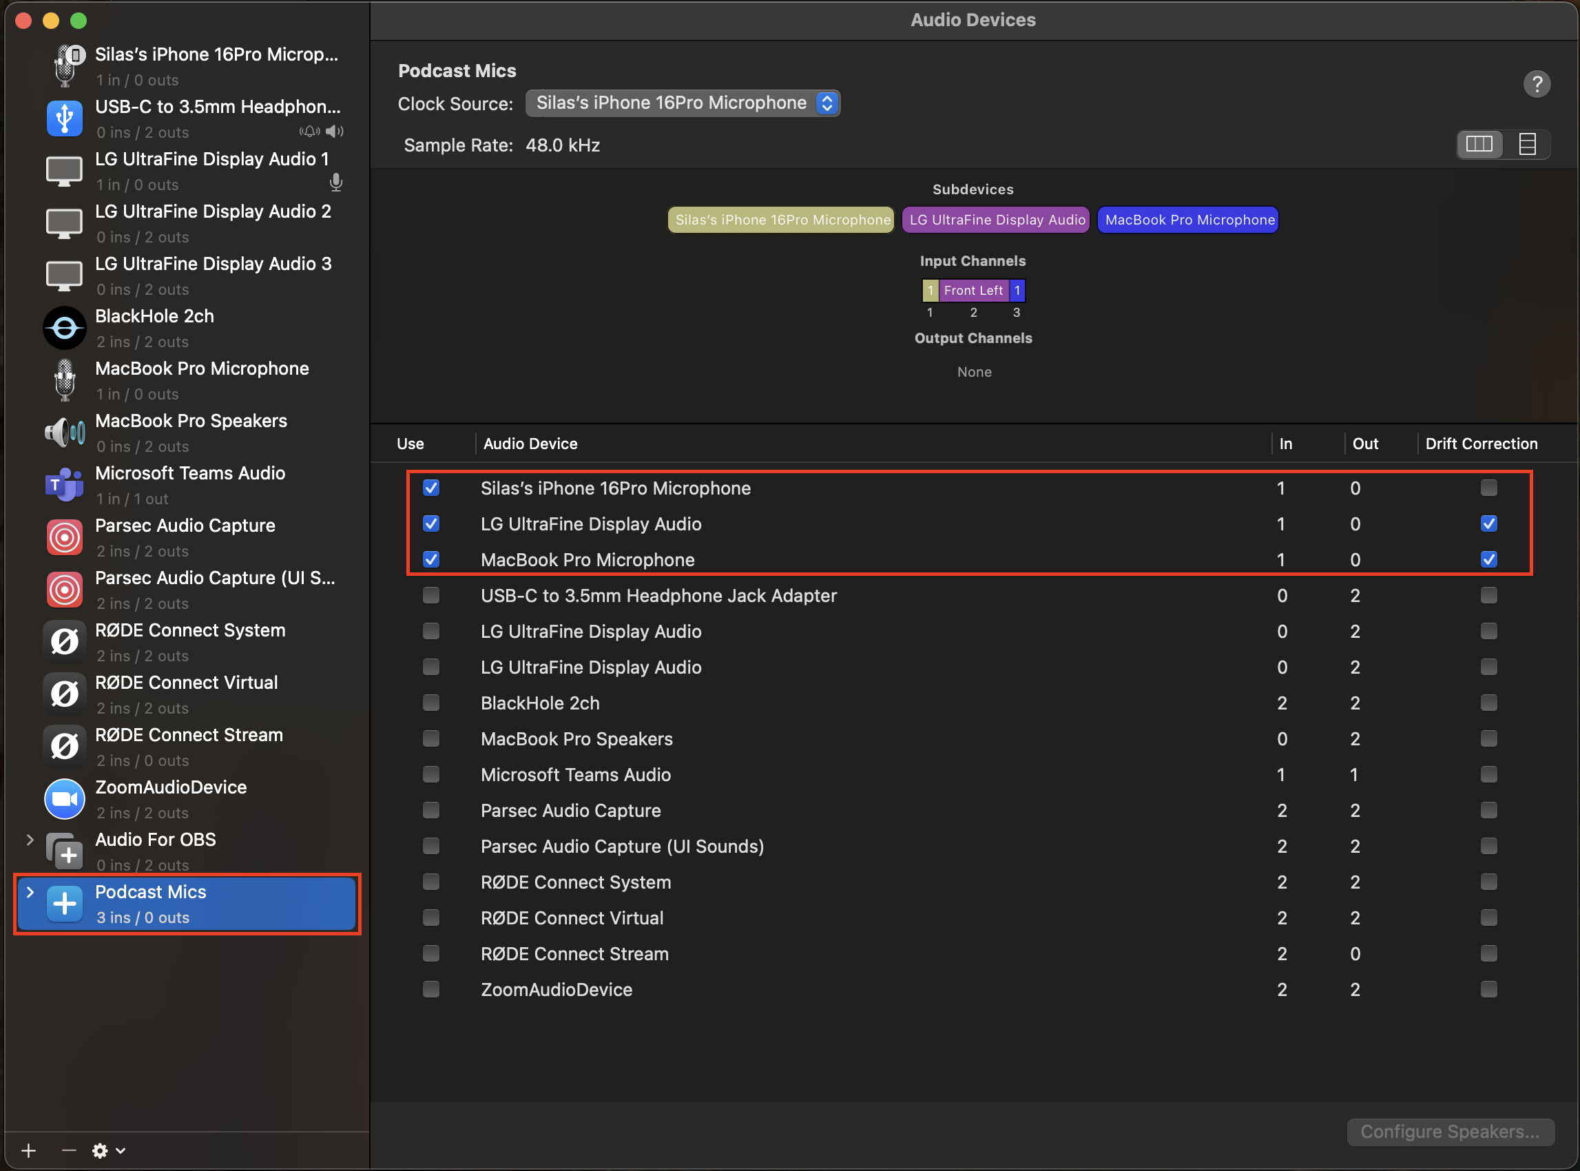Uncheck Use for Silas's iPhone 16Pro Microphone
Viewport: 1580px width, 1171px height.
pyautogui.click(x=431, y=488)
